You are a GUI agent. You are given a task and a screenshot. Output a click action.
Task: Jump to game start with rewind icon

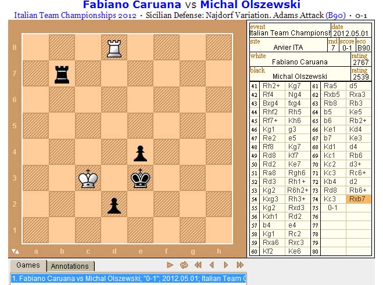[198, 265]
